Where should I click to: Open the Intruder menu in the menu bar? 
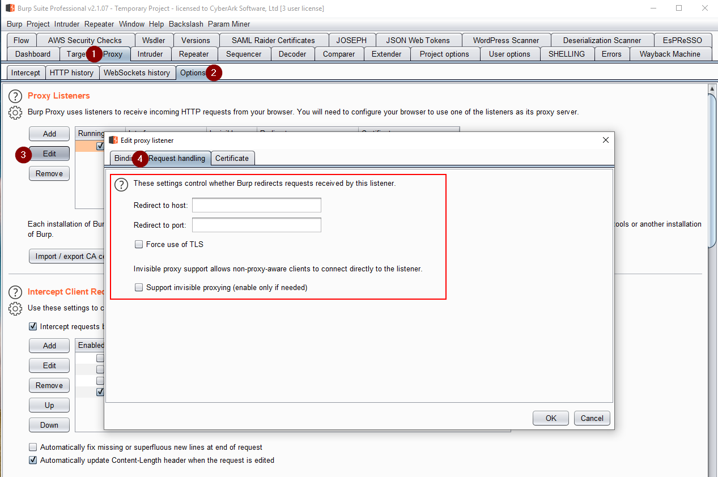tap(67, 24)
